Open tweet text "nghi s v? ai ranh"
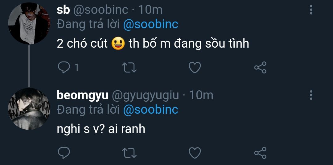This screenshot has width=333, height=165. click(101, 129)
